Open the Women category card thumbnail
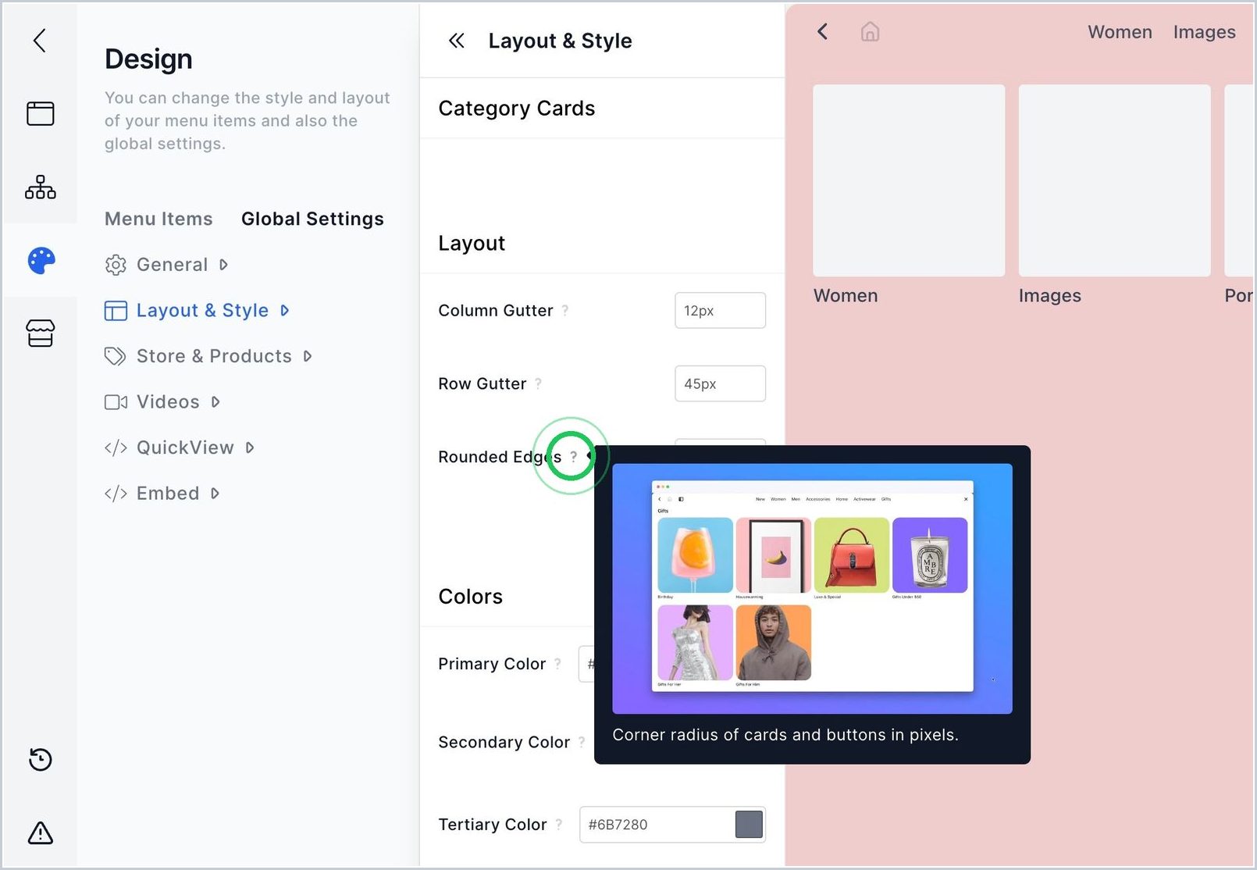 pyautogui.click(x=909, y=180)
